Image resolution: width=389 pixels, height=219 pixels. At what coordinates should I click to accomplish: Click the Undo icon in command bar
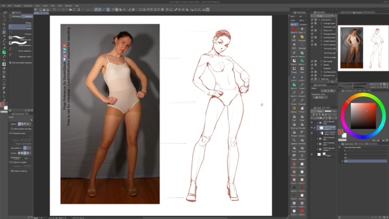55,10
